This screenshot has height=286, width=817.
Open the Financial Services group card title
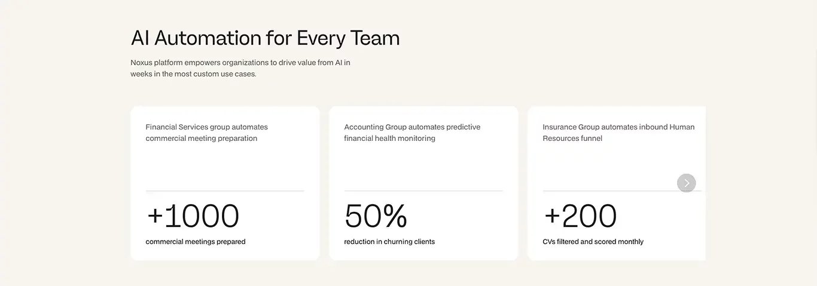click(207, 133)
